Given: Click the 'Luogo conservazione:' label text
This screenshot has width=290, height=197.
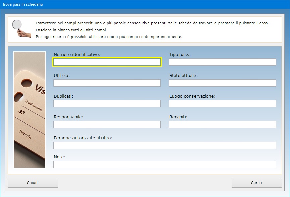Looking at the screenshot, I should [192, 96].
